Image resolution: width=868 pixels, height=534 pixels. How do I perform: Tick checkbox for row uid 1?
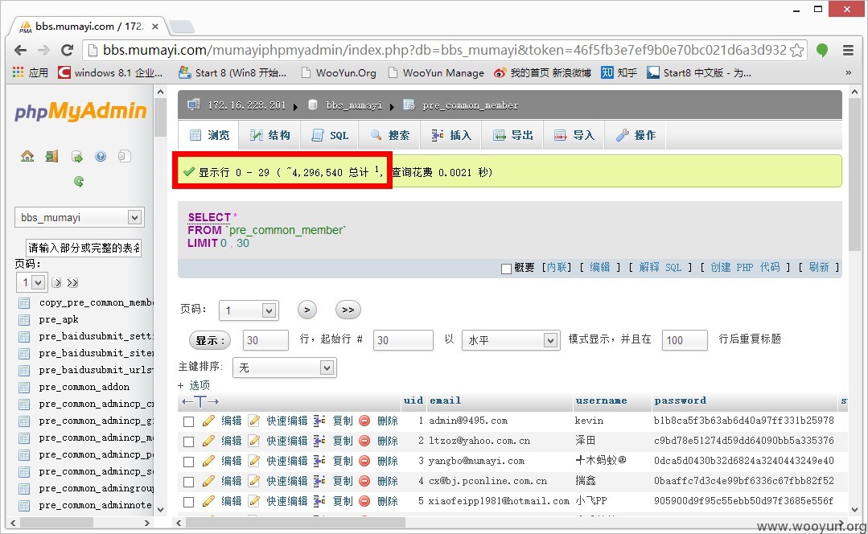(x=189, y=421)
